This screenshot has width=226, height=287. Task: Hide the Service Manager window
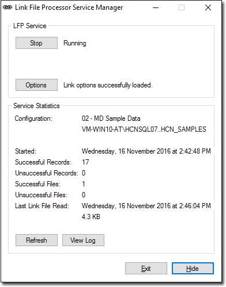tap(193, 269)
